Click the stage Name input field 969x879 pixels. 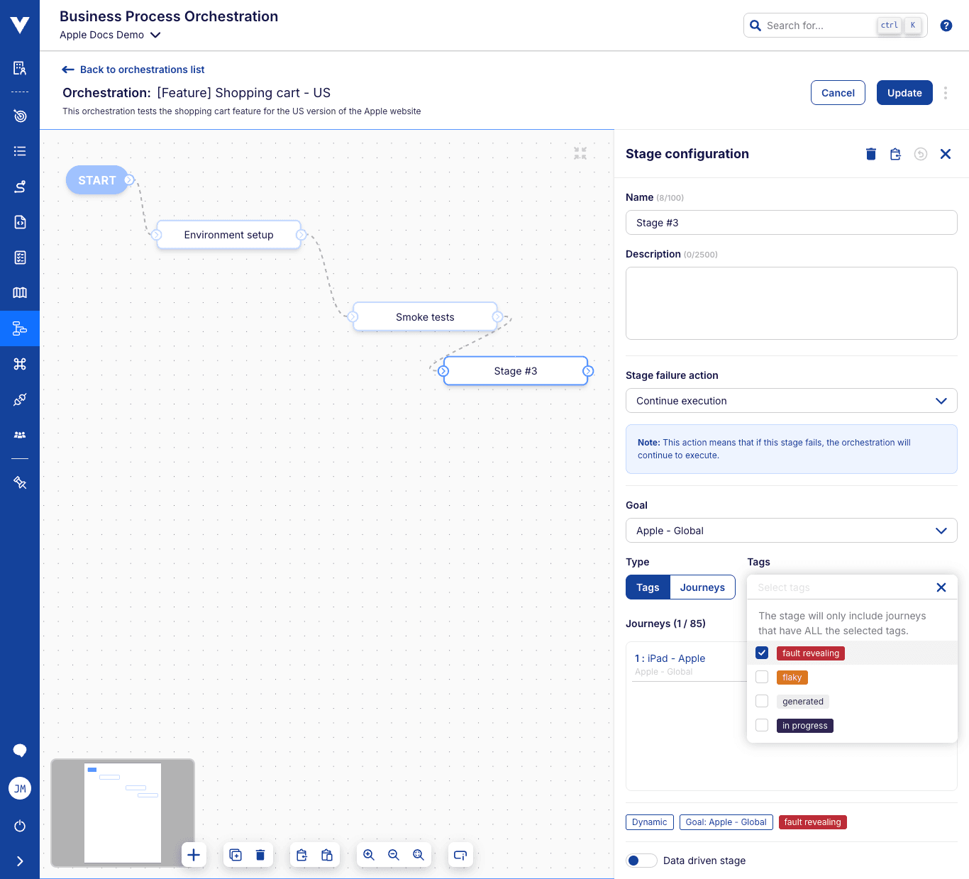click(x=791, y=223)
